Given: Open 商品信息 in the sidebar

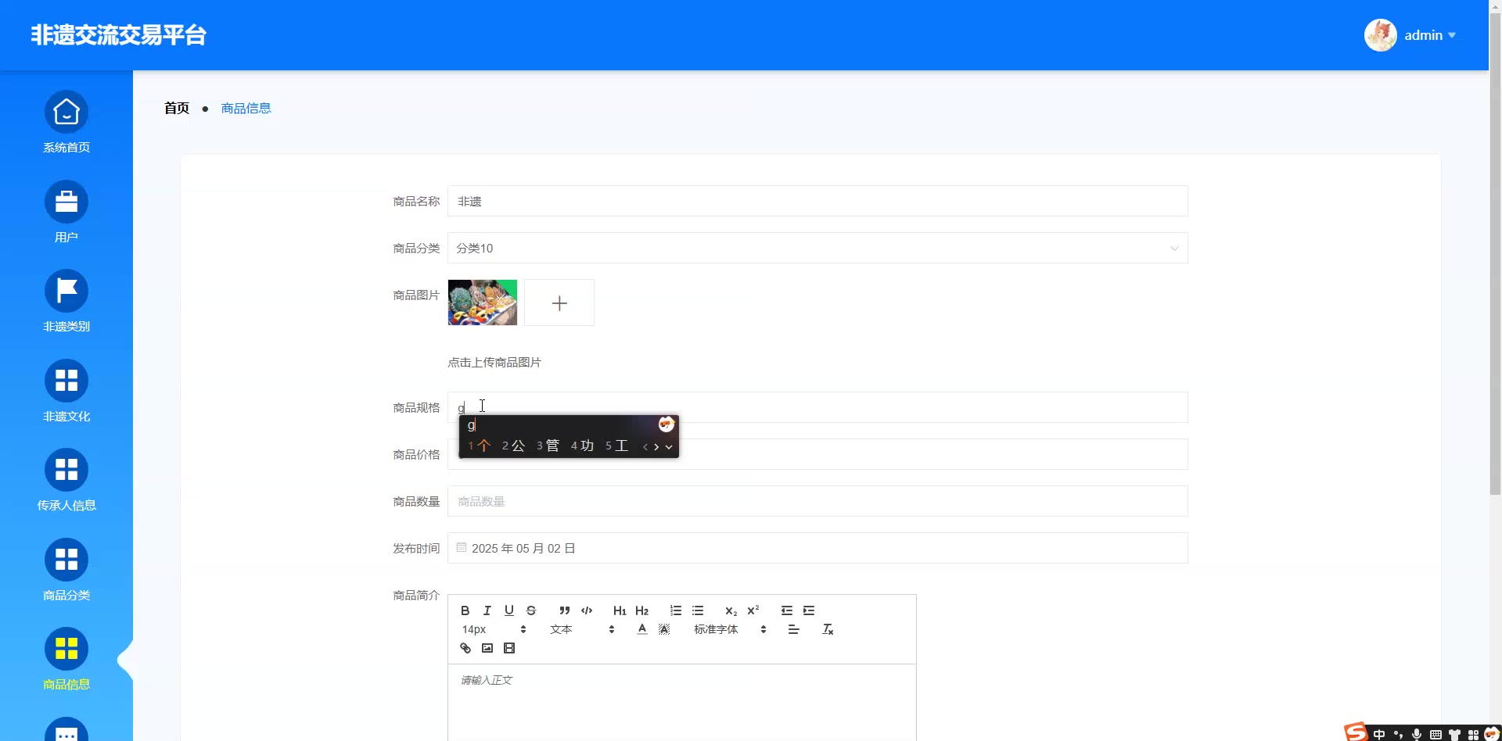Looking at the screenshot, I should [x=66, y=660].
